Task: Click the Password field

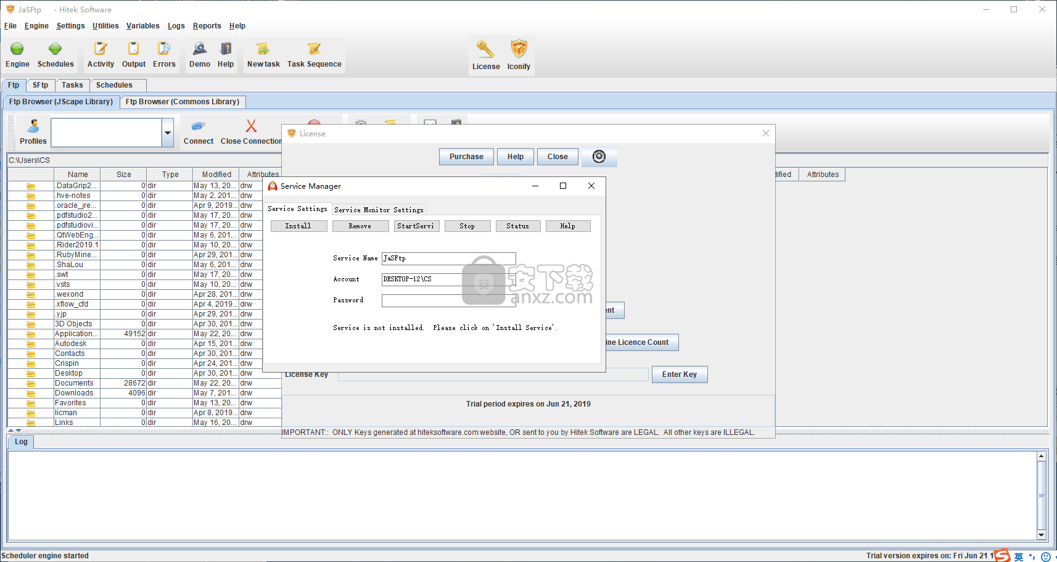Action: click(x=448, y=300)
